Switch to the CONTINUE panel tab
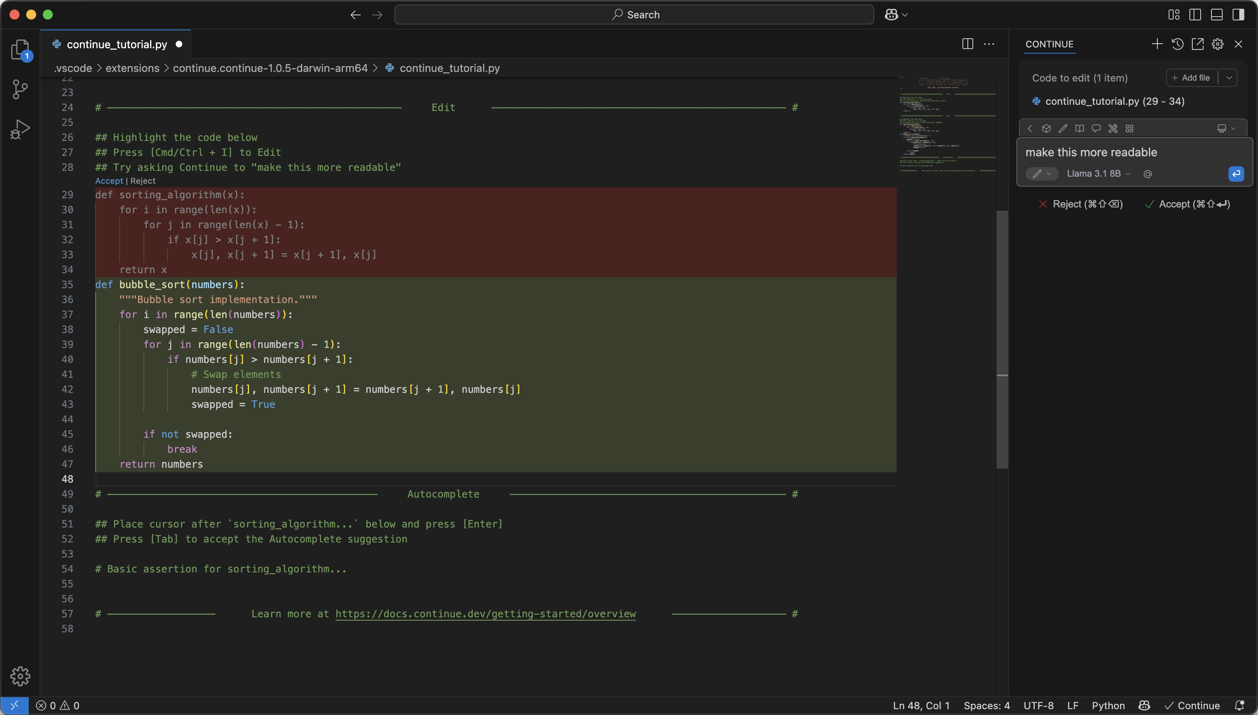 click(1049, 44)
